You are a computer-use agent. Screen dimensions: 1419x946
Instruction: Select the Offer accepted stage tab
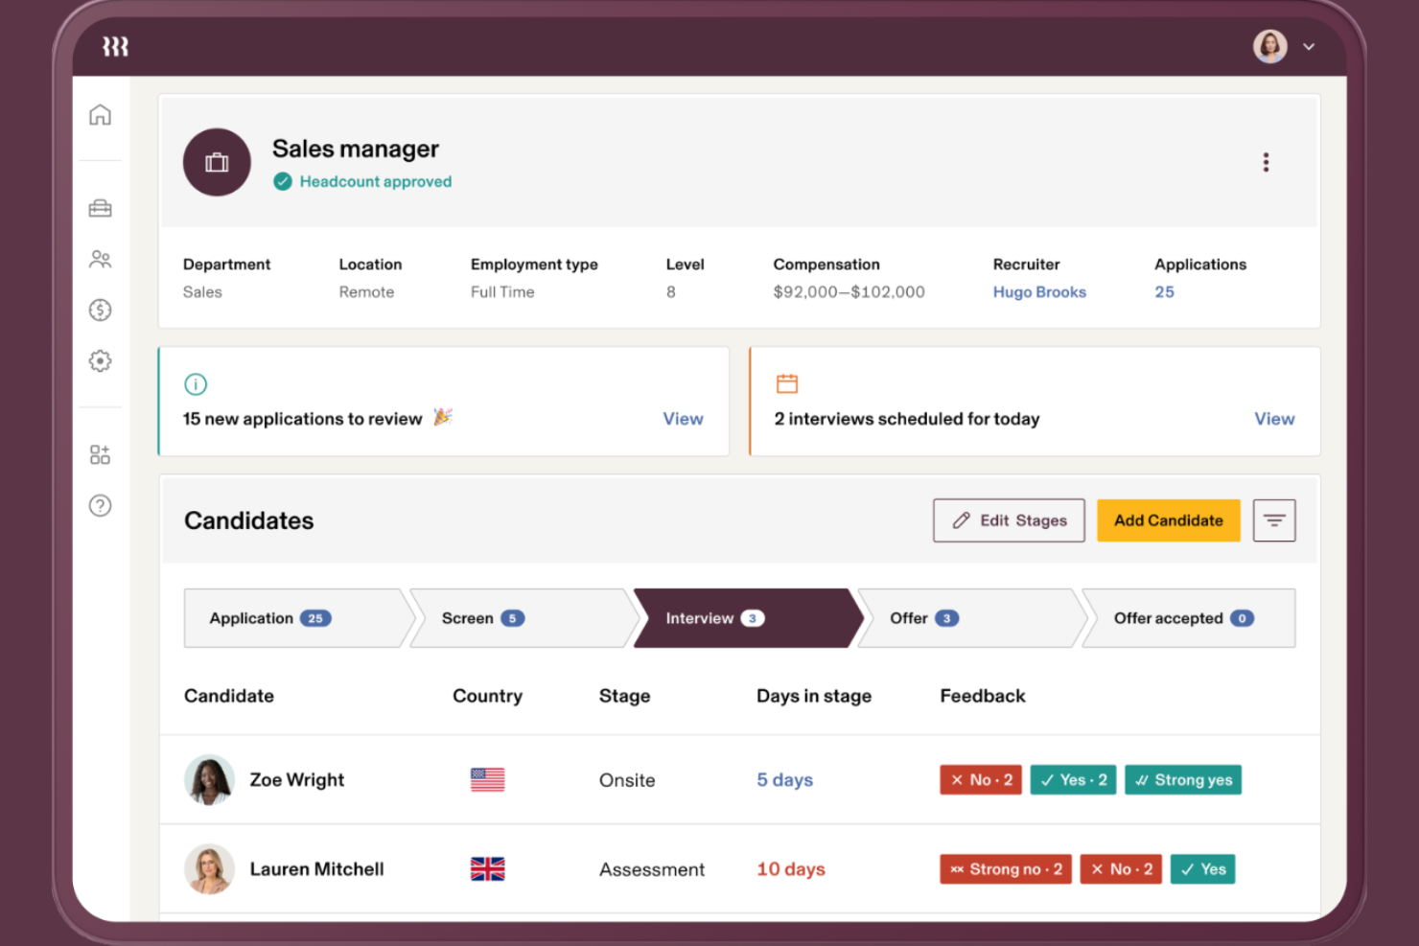click(1190, 618)
